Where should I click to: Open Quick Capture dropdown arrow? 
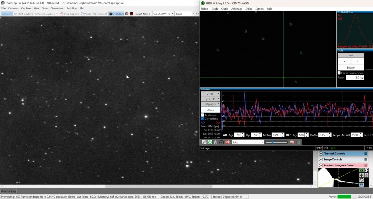[56, 14]
